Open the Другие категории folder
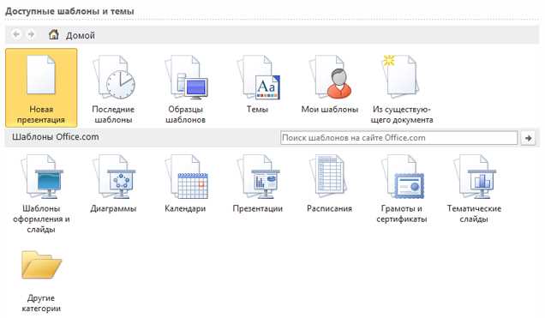The height and width of the screenshot is (318, 545). click(x=41, y=281)
